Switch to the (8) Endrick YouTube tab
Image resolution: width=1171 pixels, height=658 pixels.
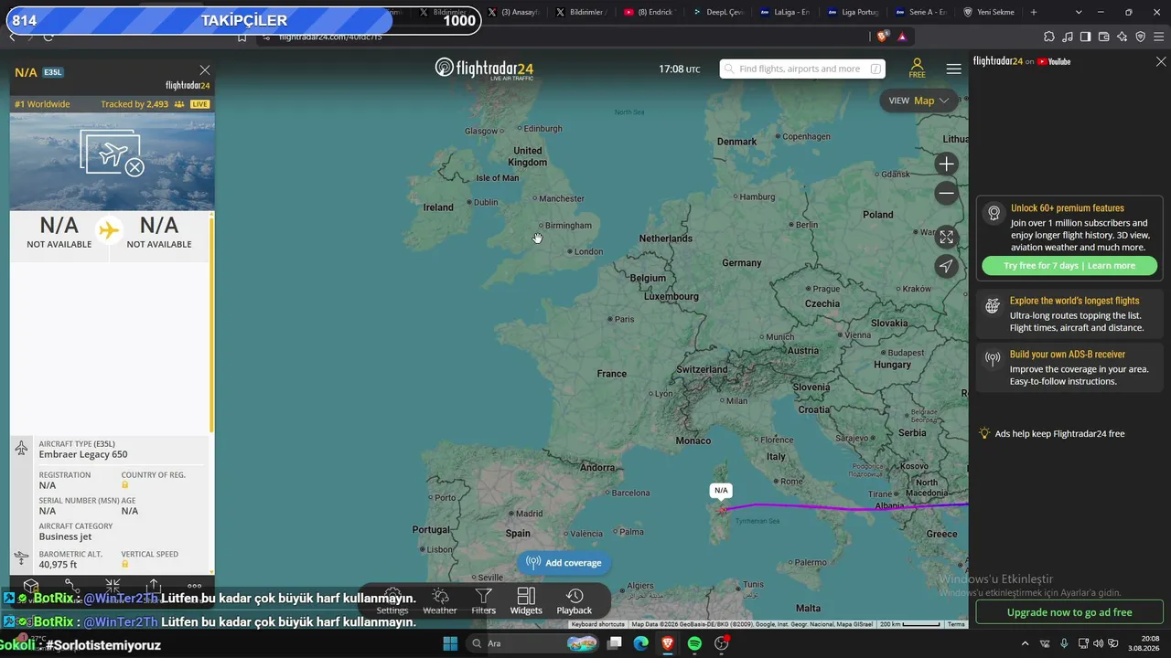coord(650,12)
